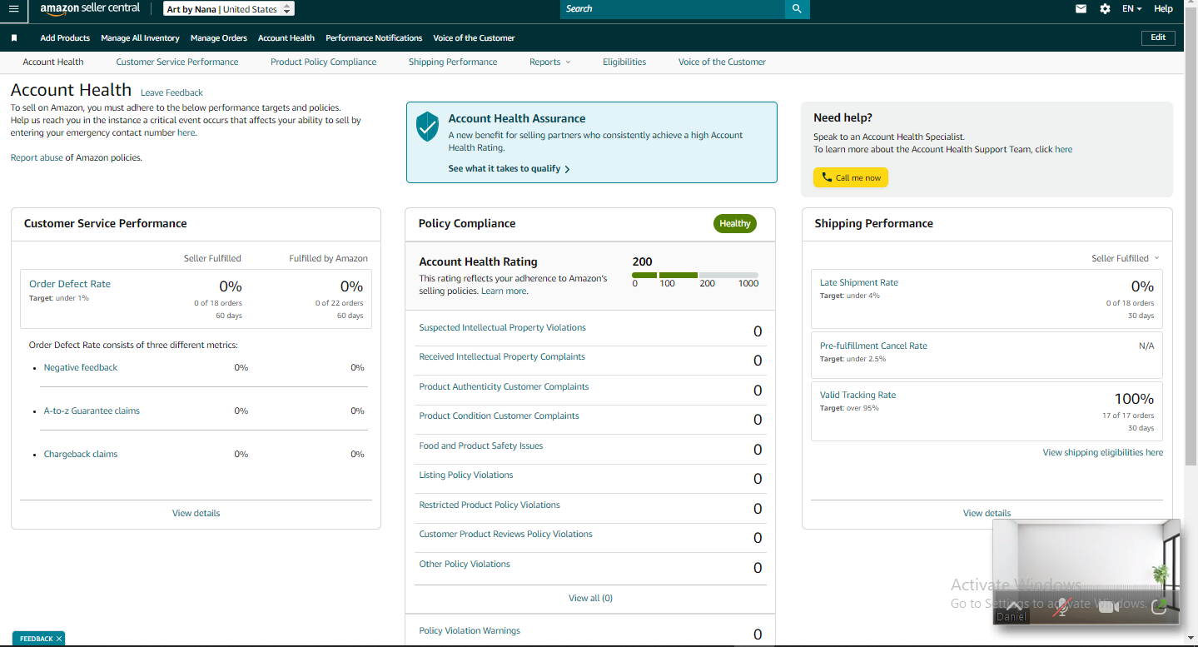Click the Learn more link under Account Health Rating
This screenshot has height=647, width=1198.
pyautogui.click(x=504, y=291)
